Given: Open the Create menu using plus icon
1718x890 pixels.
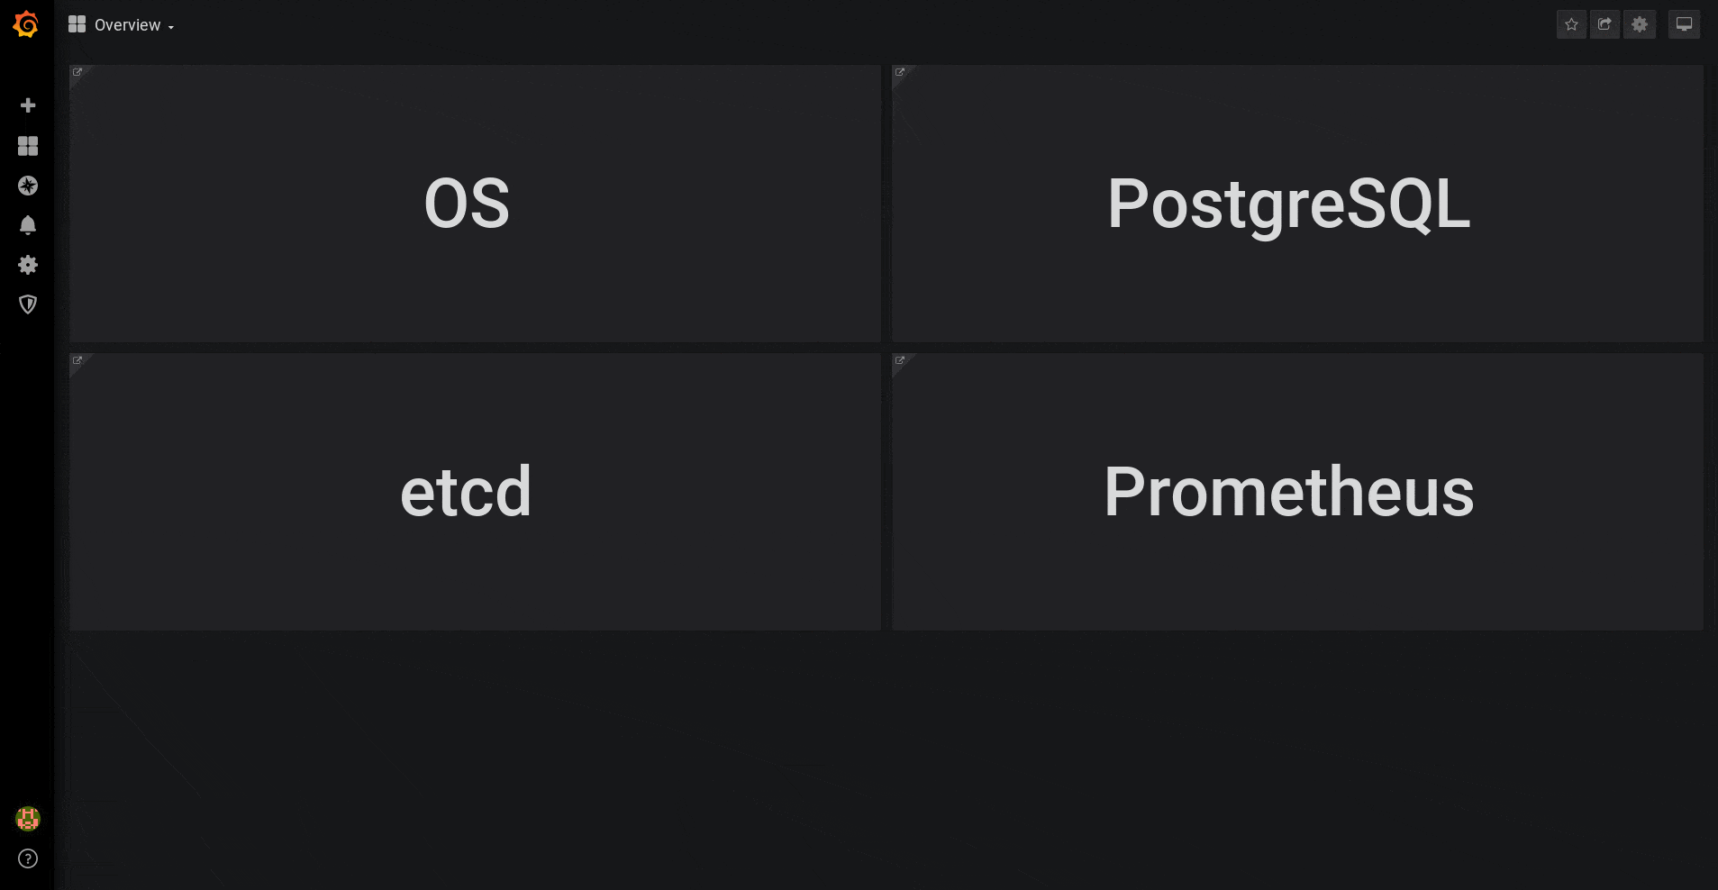Looking at the screenshot, I should (x=27, y=105).
